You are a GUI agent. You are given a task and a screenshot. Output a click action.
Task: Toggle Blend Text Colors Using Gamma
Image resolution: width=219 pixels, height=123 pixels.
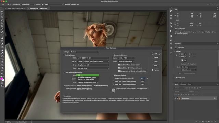[x=113, y=84]
